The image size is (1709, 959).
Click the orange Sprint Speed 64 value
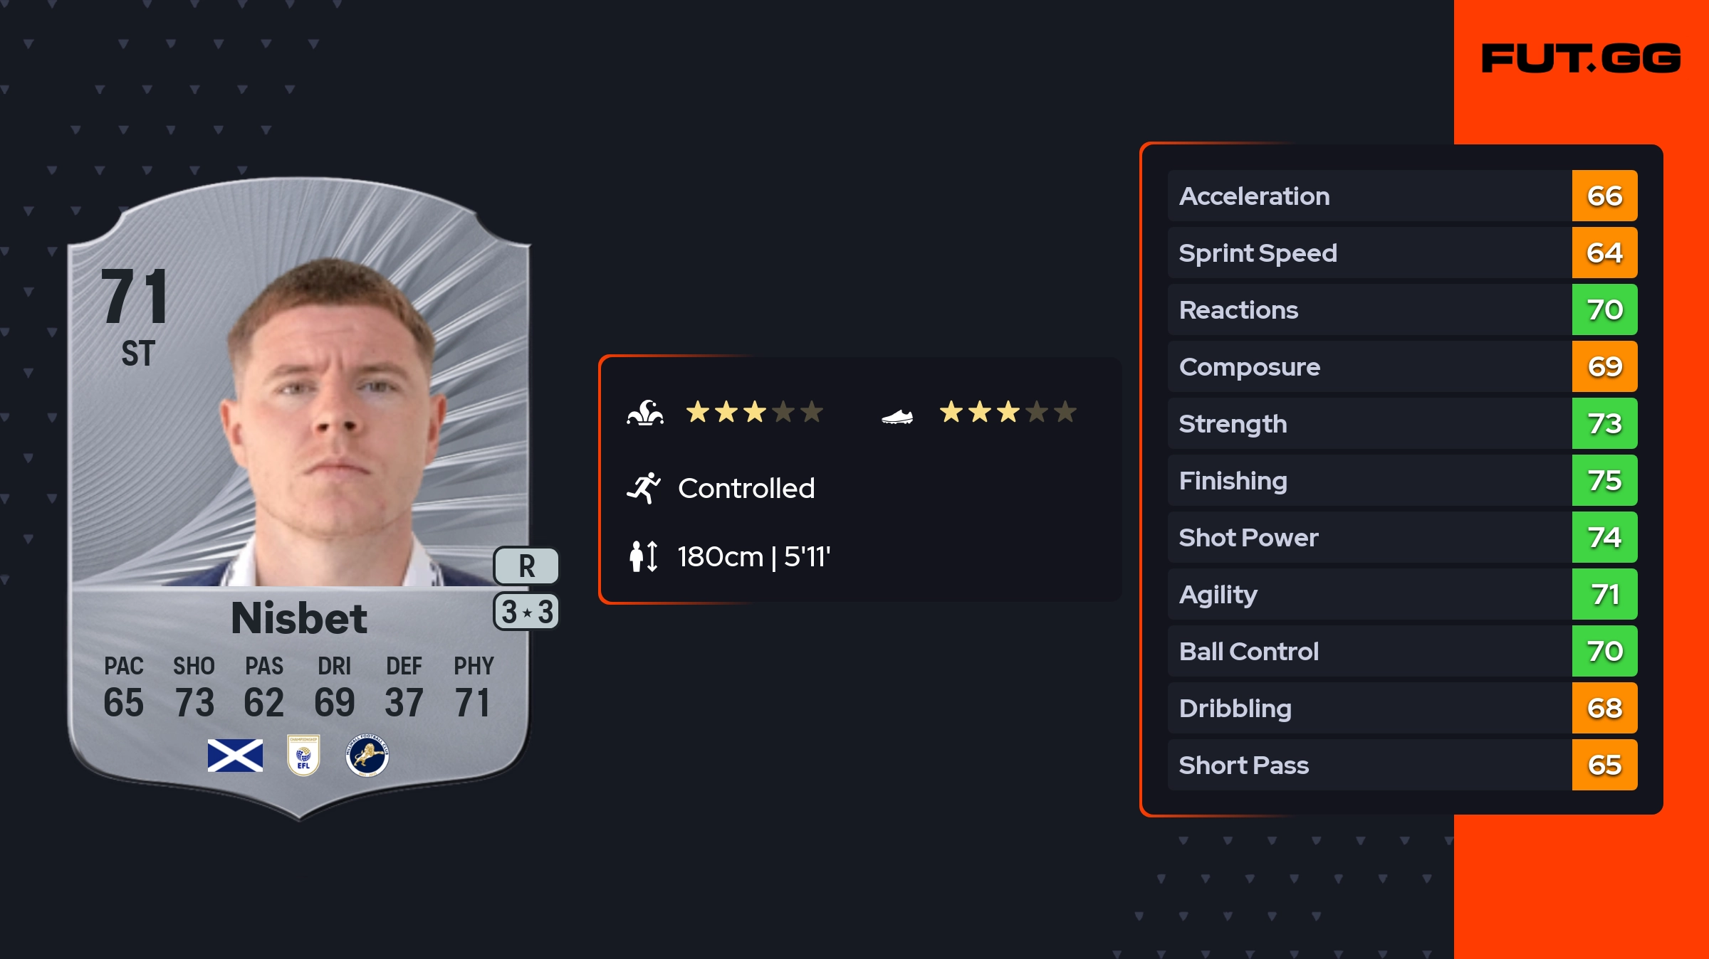click(1604, 253)
